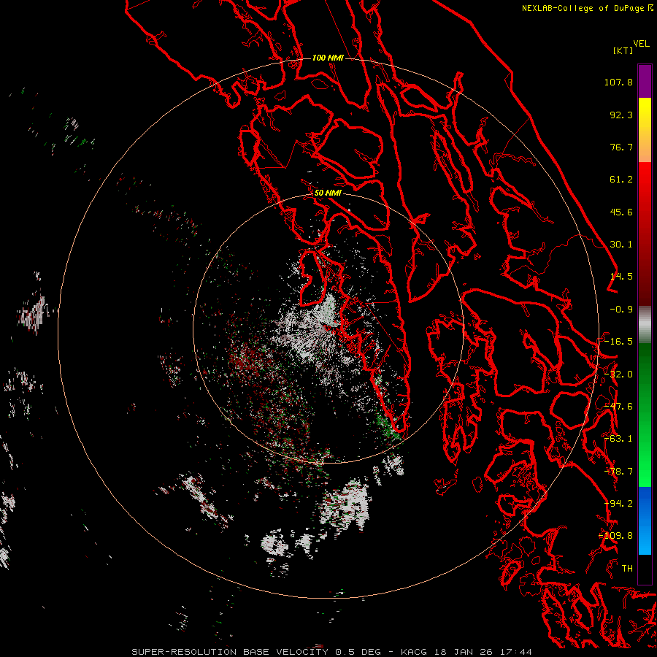Click the 107.8 value on the velocity scale
The height and width of the screenshot is (657, 657).
(618, 82)
